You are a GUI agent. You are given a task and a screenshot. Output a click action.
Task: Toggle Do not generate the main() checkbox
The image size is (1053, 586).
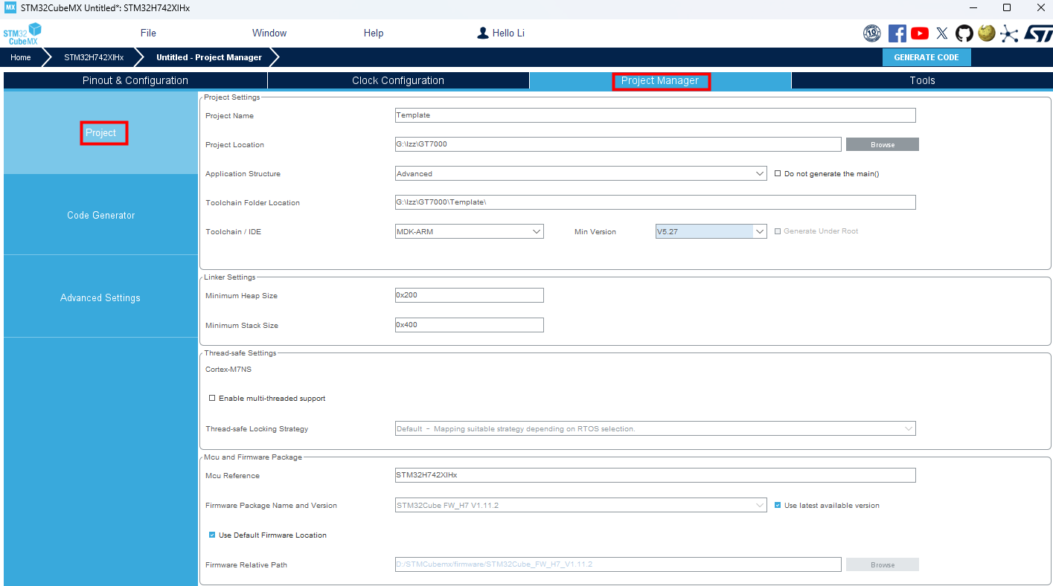[778, 173]
